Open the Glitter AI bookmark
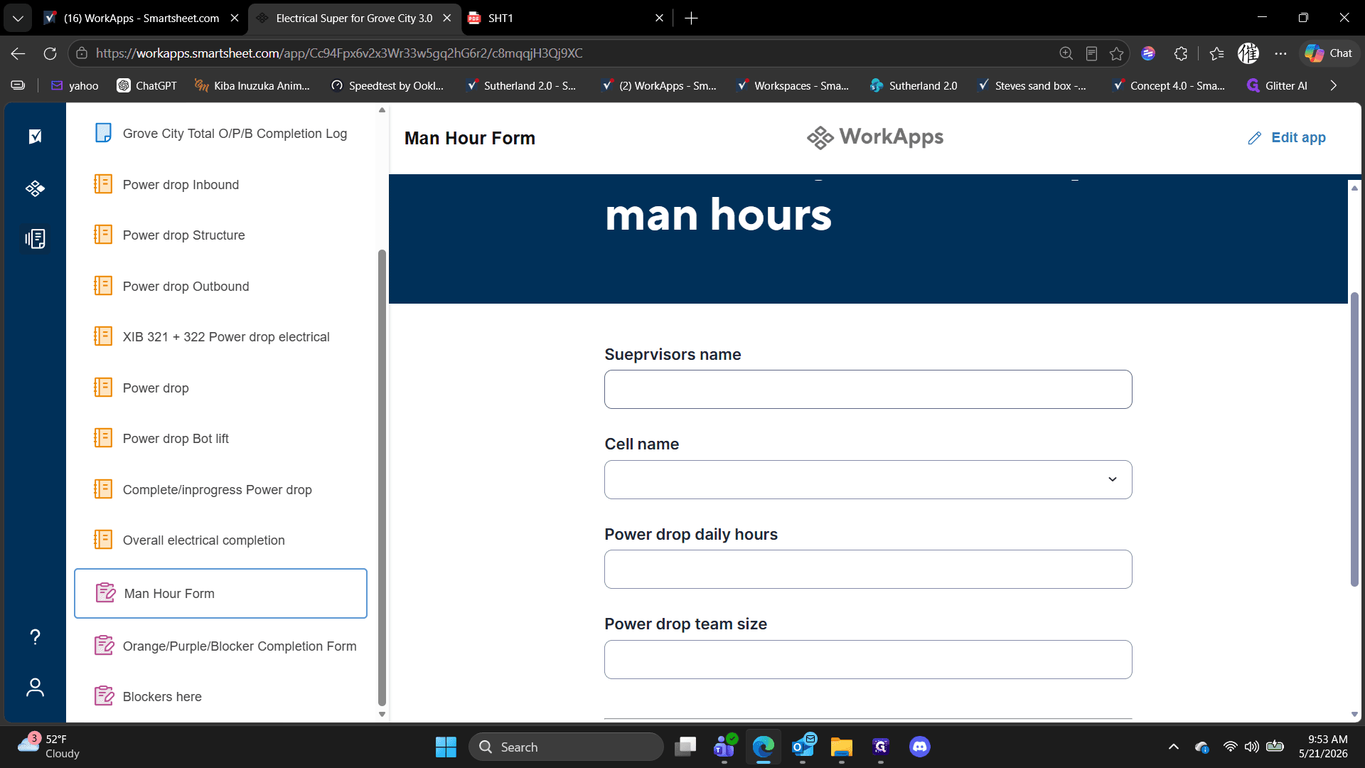 1277,85
